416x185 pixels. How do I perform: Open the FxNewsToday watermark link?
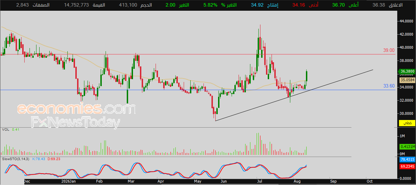[75, 123]
